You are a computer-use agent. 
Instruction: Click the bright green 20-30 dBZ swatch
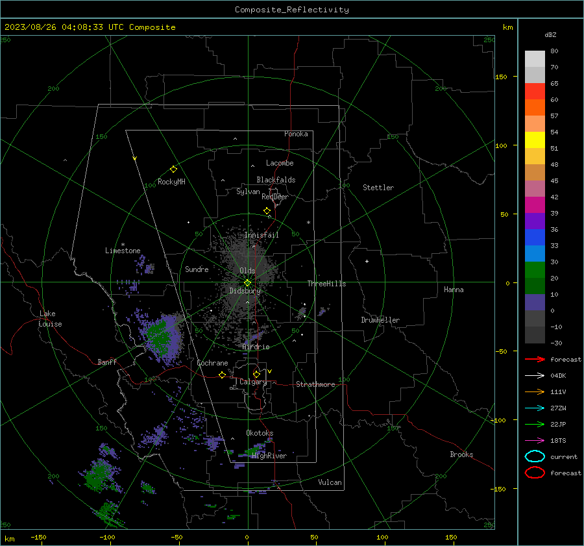[535, 269]
